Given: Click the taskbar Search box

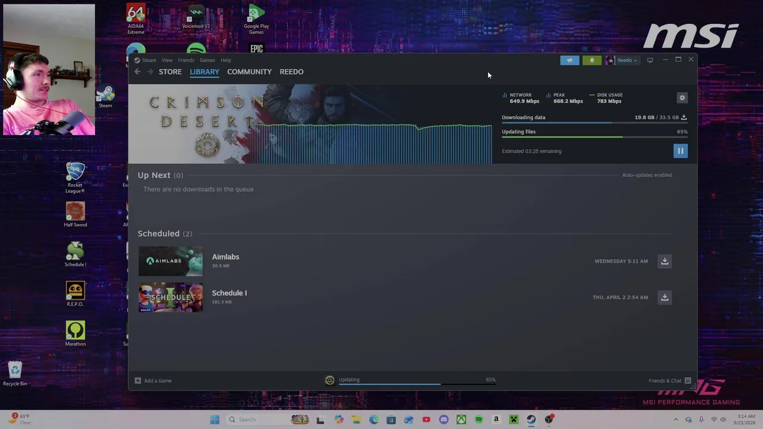Looking at the screenshot, I should coord(268,419).
